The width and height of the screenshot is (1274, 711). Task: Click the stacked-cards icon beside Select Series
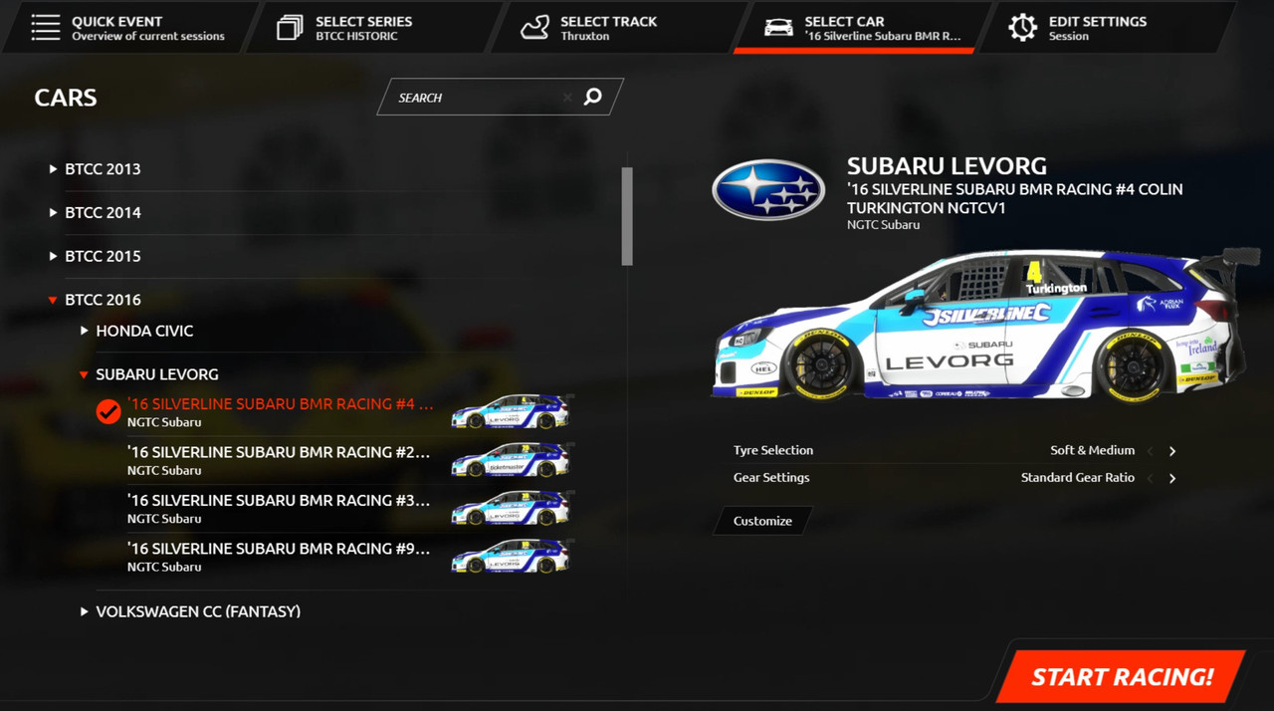pyautogui.click(x=290, y=28)
